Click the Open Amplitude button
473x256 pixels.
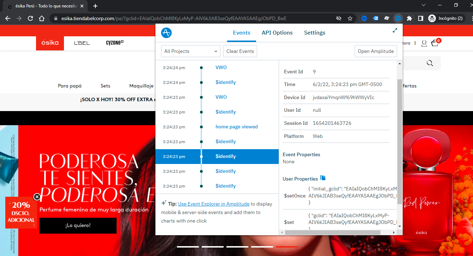point(376,51)
